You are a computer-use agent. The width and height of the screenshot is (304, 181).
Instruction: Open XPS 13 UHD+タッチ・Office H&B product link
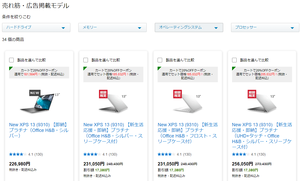click(262, 136)
